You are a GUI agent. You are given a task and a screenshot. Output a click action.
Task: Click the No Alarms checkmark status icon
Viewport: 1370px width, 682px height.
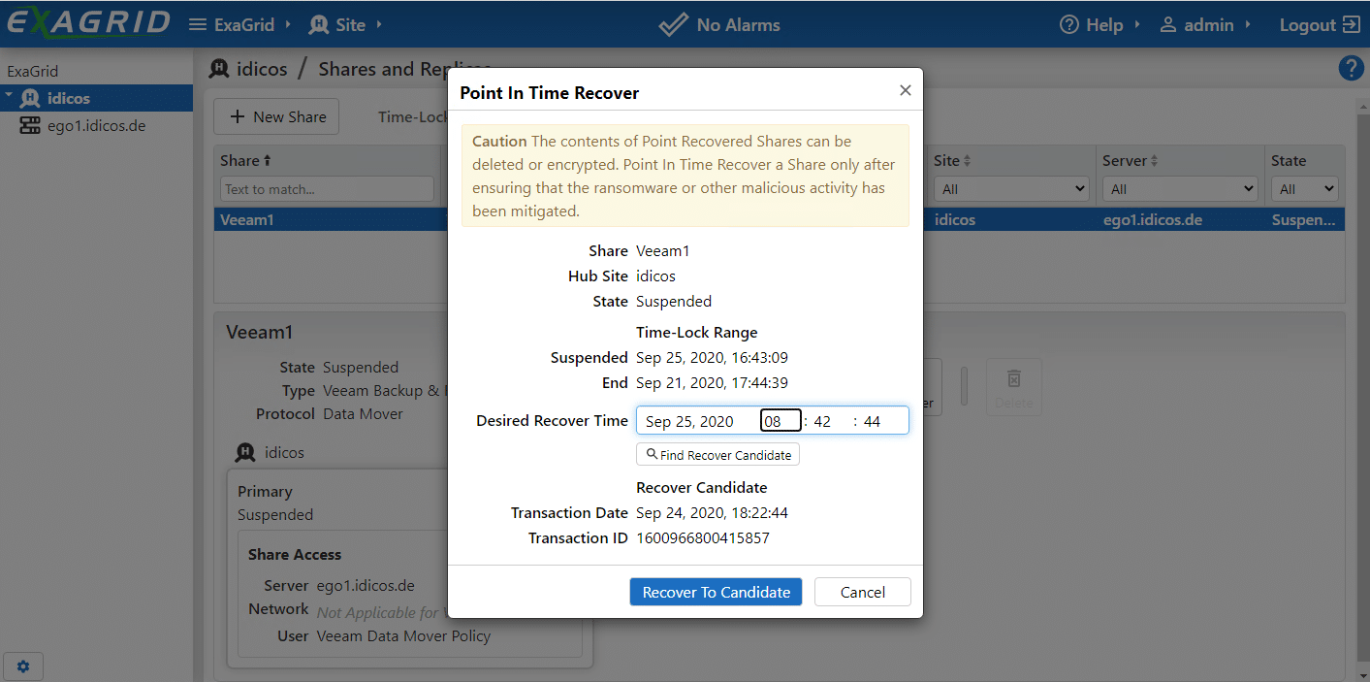coord(673,25)
